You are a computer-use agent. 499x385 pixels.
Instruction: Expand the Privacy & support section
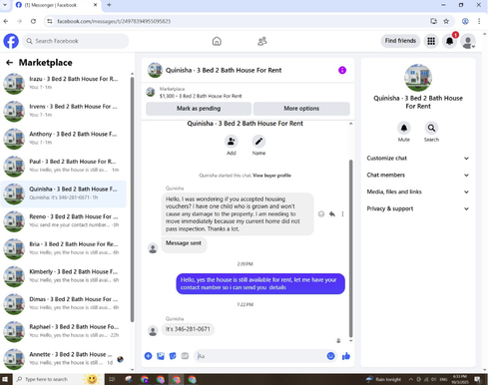tap(418, 208)
